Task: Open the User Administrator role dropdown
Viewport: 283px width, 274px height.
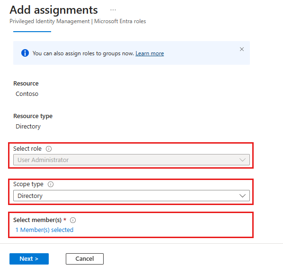Action: pyautogui.click(x=132, y=160)
